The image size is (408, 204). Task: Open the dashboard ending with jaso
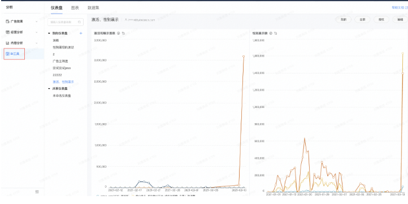62,68
